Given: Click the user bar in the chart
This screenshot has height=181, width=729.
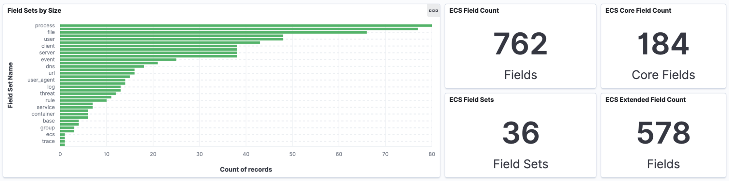Looking at the screenshot, I should coord(171,39).
